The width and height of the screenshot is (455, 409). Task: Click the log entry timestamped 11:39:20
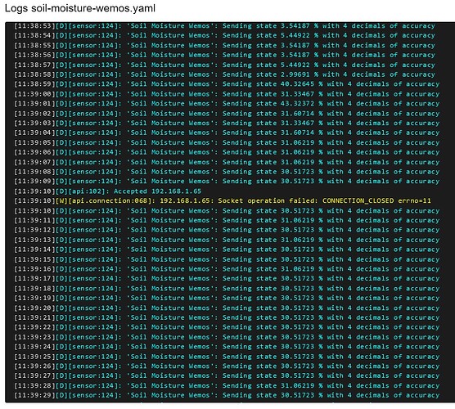click(x=227, y=308)
